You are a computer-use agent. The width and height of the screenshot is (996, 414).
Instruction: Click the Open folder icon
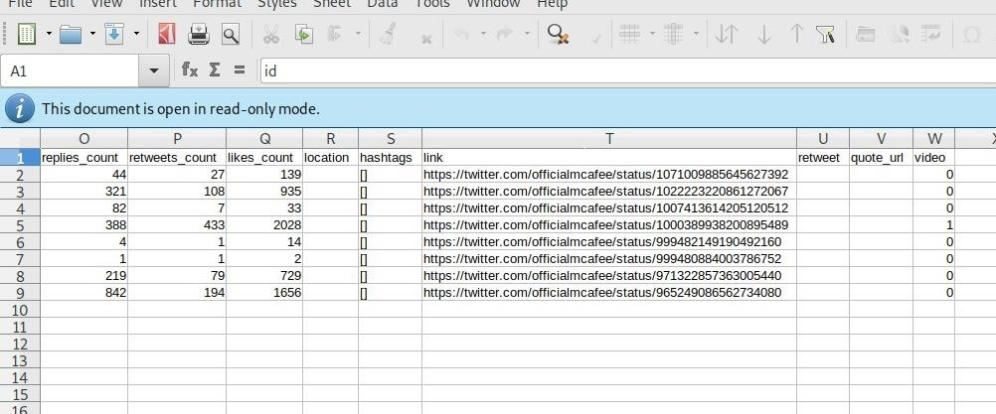click(x=71, y=34)
